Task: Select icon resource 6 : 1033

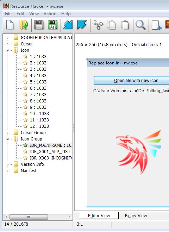Action: (38, 88)
